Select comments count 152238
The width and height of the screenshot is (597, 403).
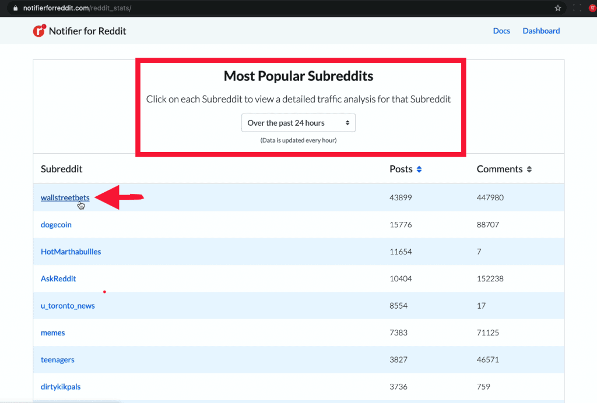[x=490, y=278]
